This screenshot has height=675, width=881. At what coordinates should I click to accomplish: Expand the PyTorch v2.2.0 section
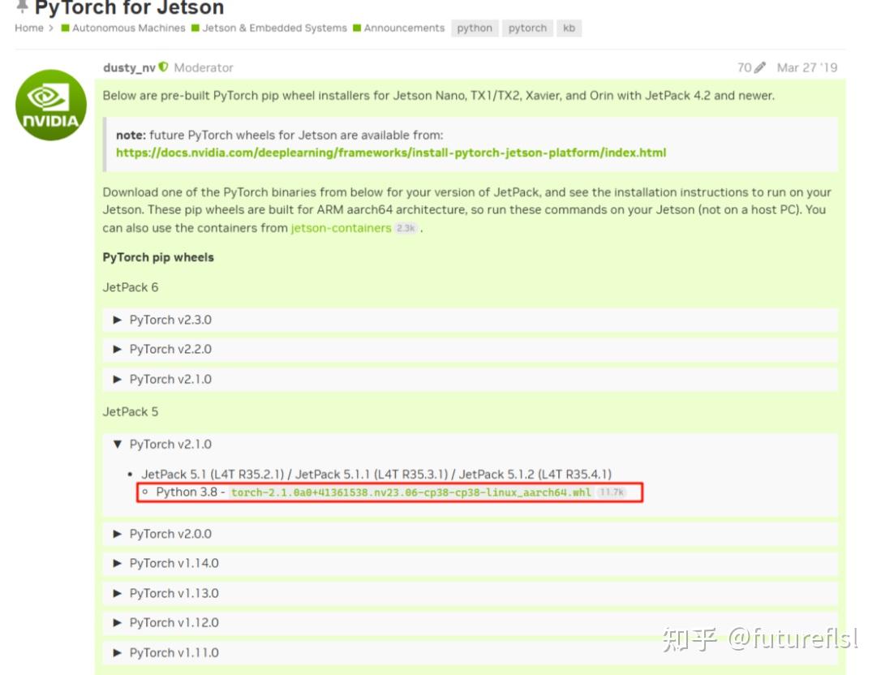click(x=470, y=349)
